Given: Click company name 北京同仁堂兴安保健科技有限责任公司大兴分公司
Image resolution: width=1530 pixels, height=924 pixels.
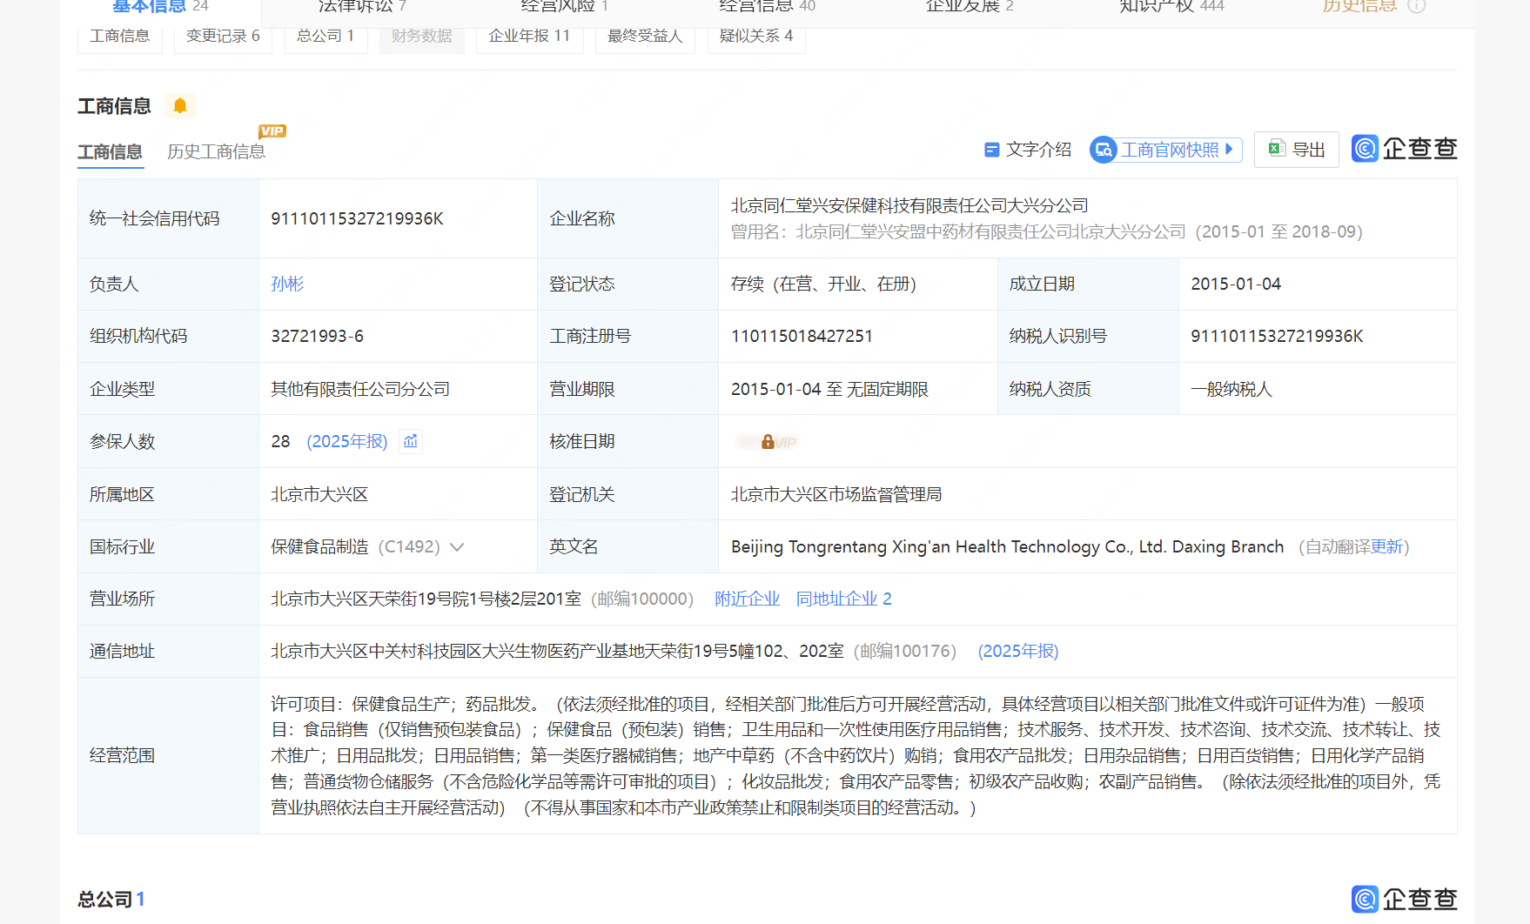Looking at the screenshot, I should [x=909, y=205].
